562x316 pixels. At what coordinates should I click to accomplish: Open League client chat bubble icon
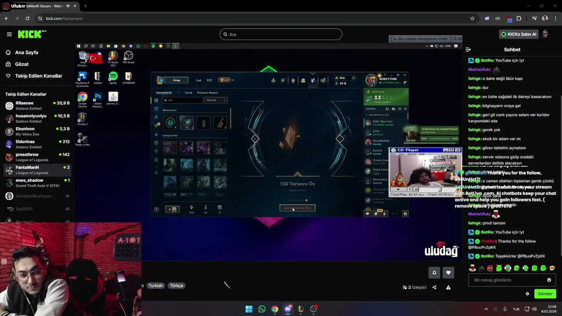pos(367,214)
